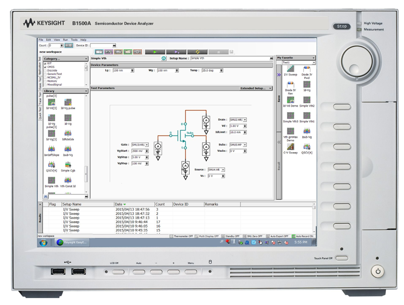Select the IdRdsGds library test

pyautogui.click(x=68, y=135)
